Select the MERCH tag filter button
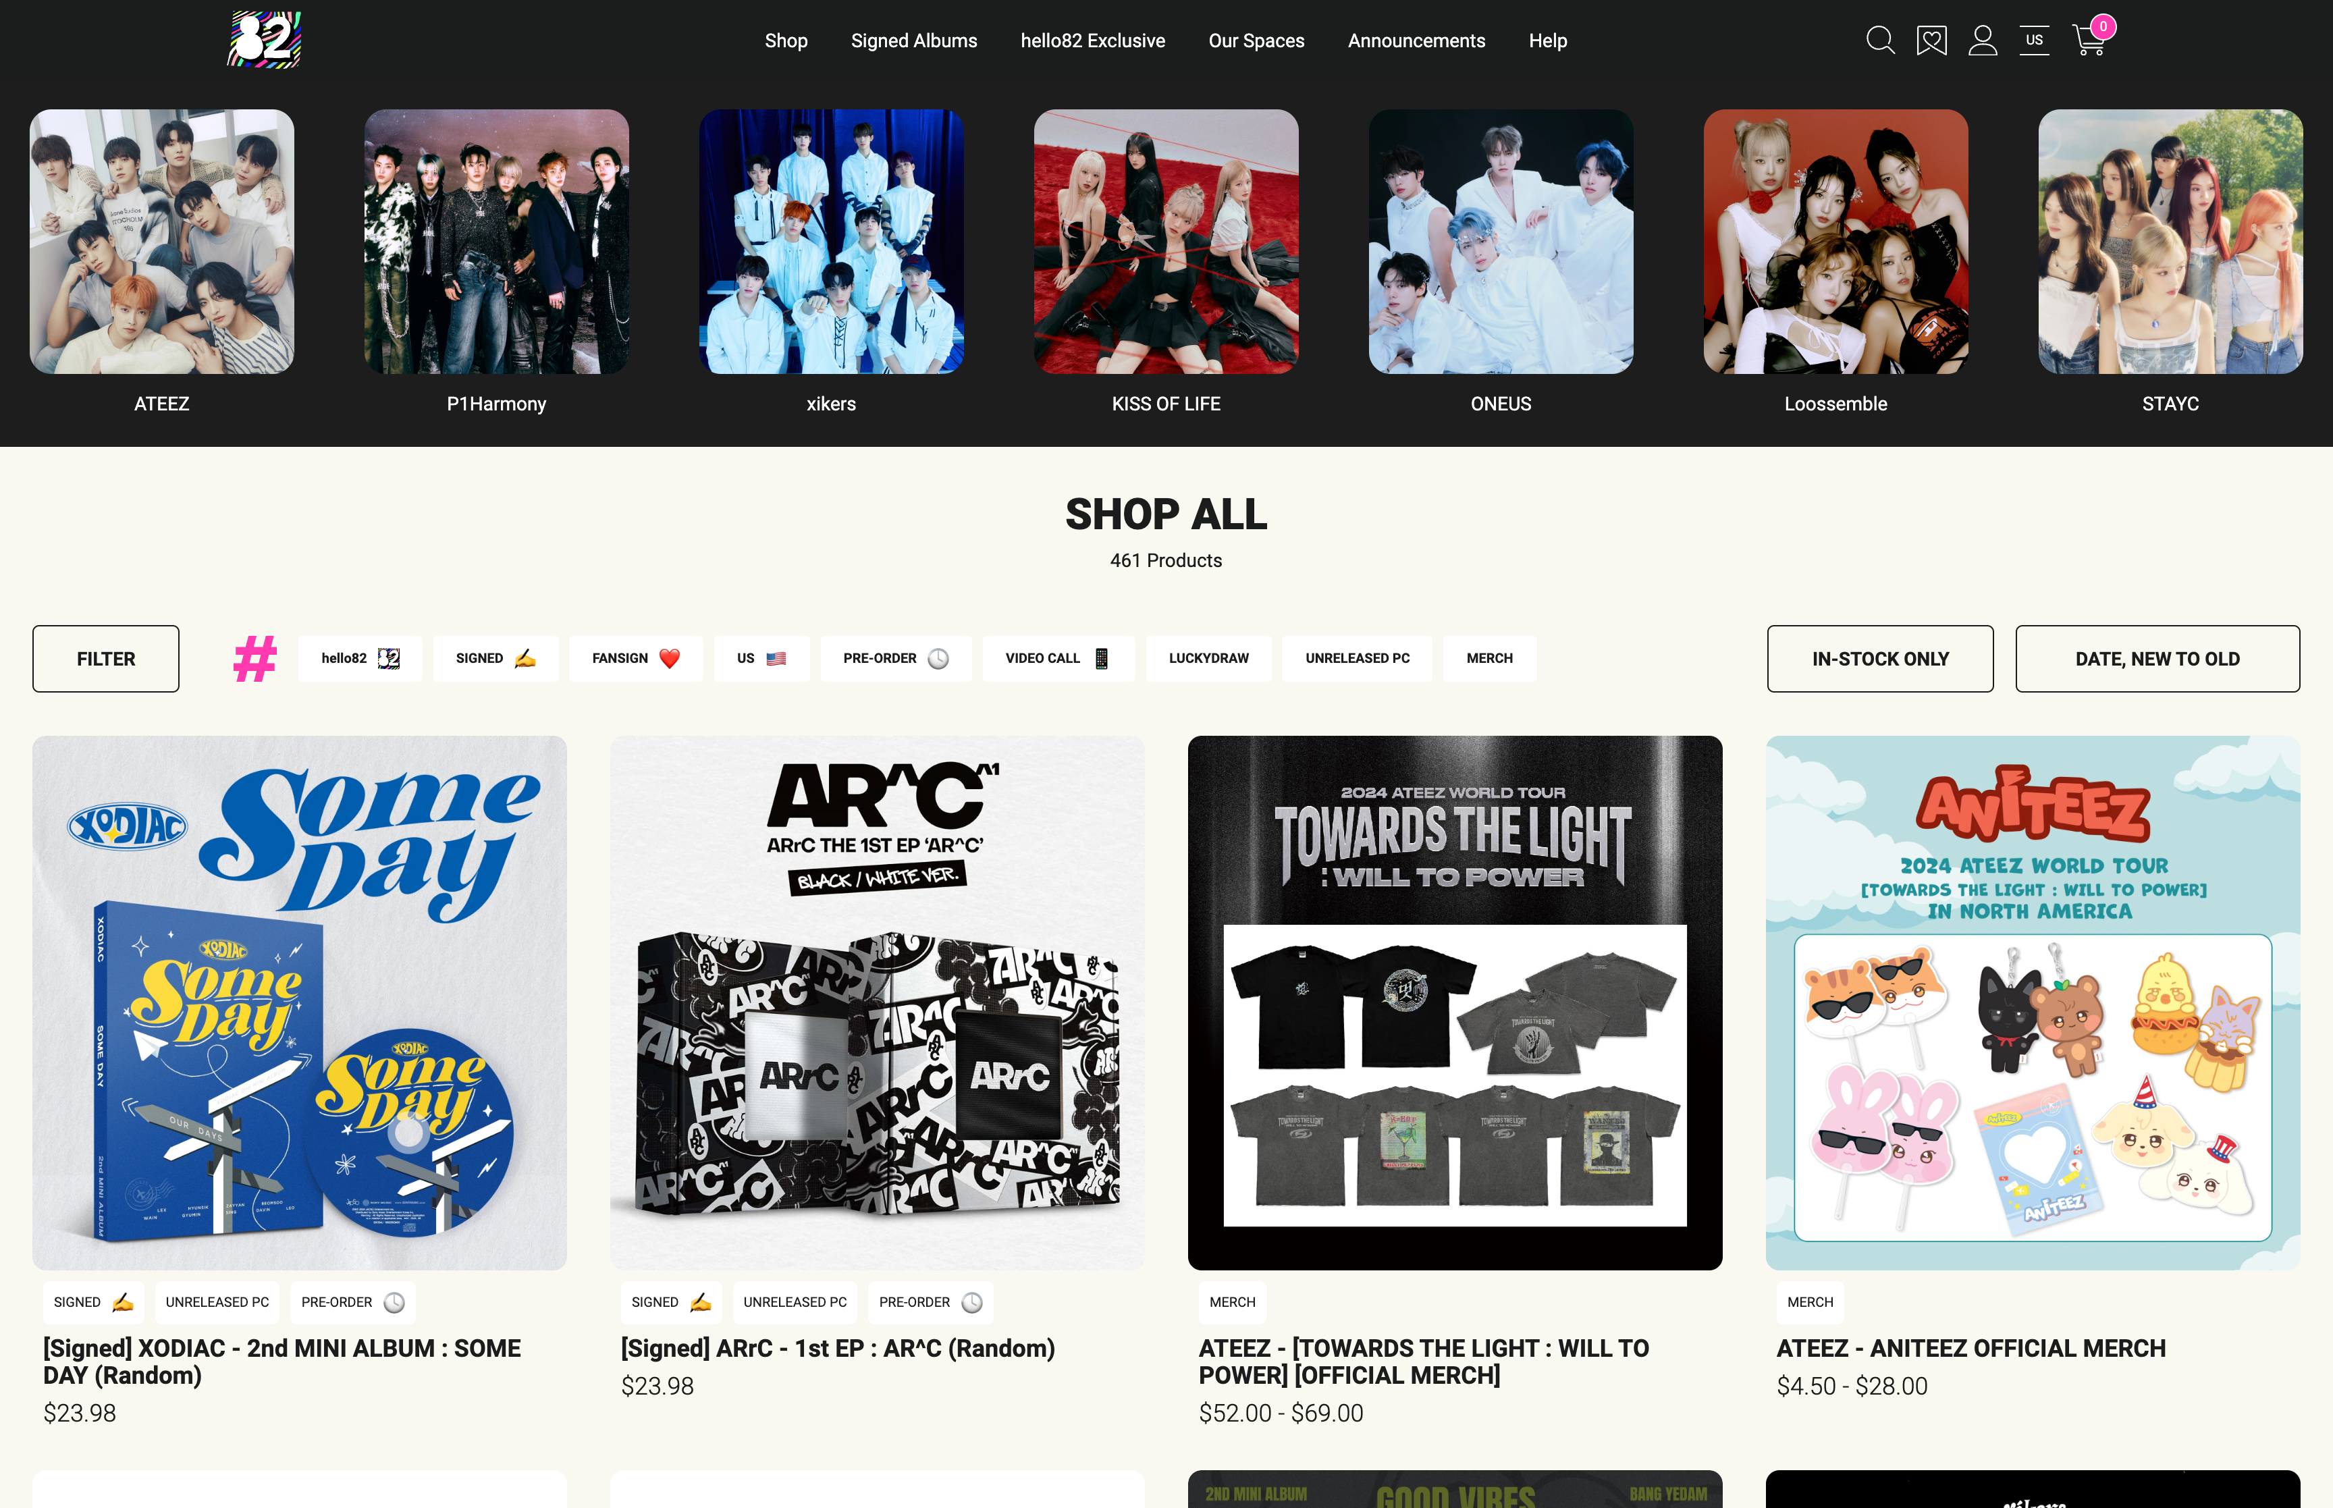This screenshot has height=1508, width=2333. coord(1489,658)
